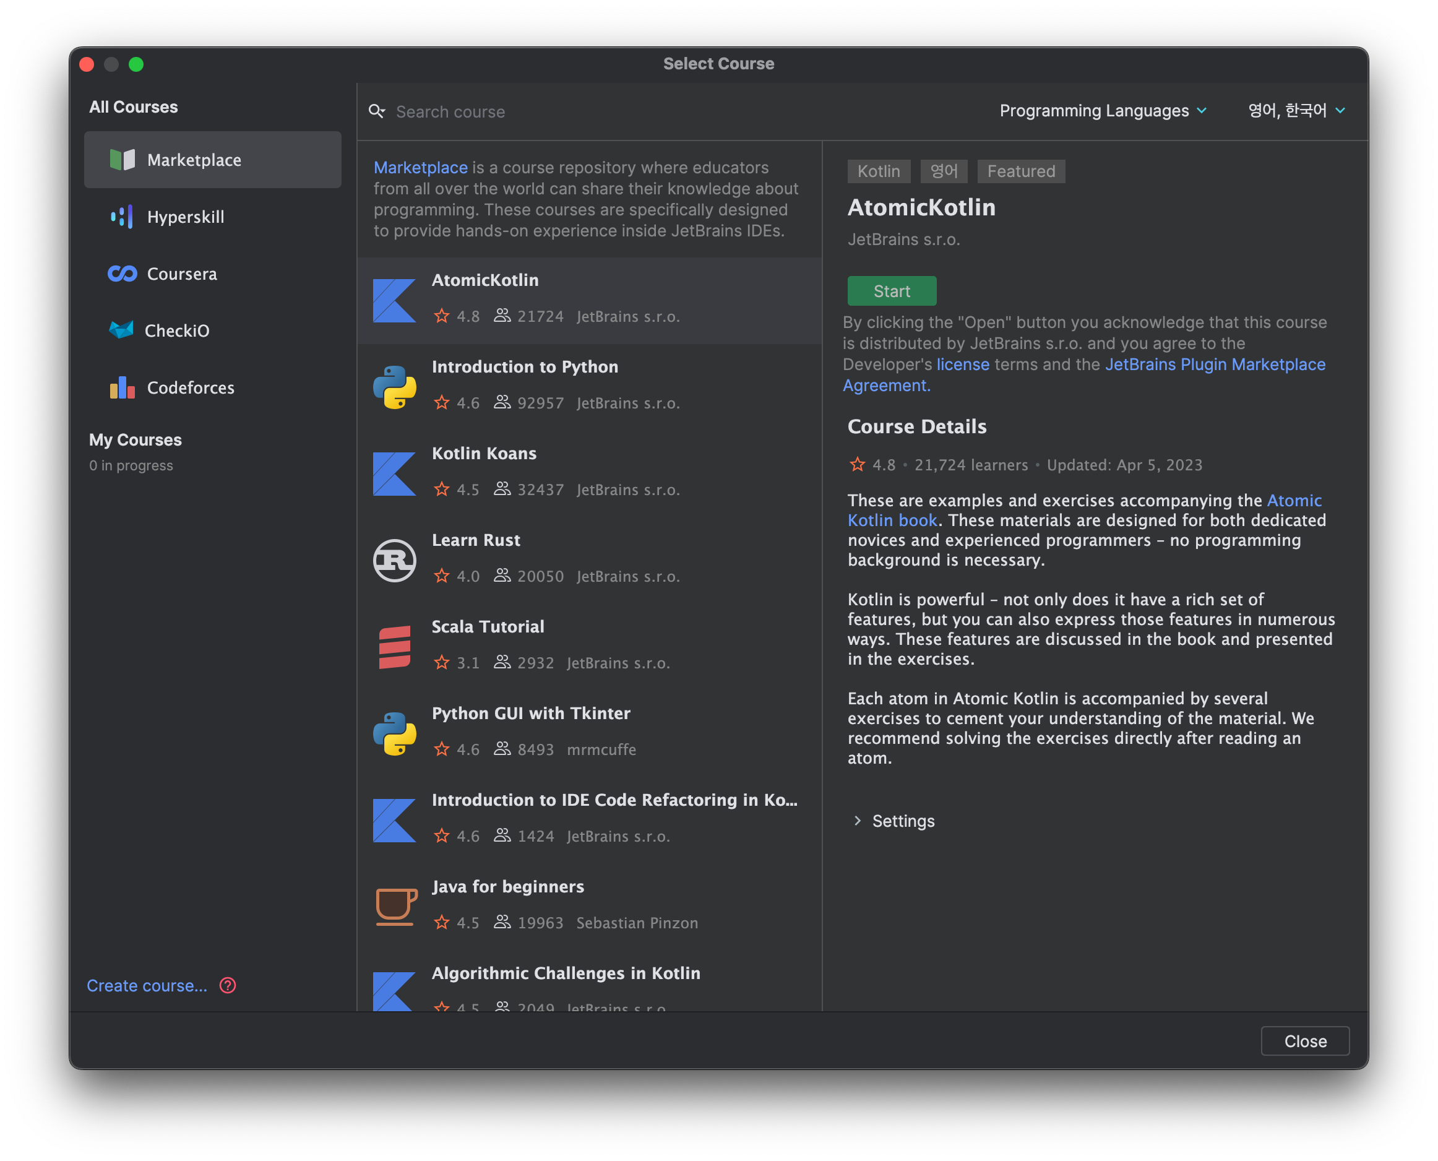The width and height of the screenshot is (1438, 1161).
Task: Click the Hyperskill logo icon
Action: tap(122, 217)
